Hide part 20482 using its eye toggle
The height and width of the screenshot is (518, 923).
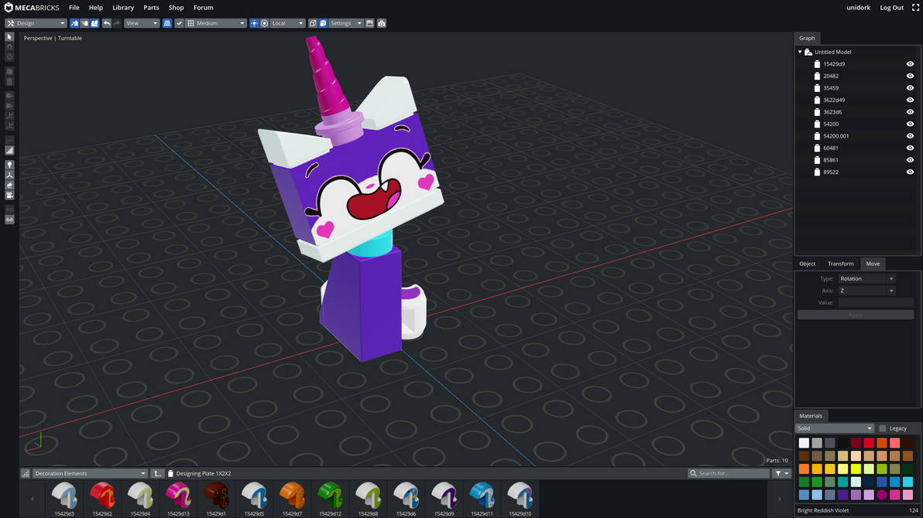click(x=910, y=76)
